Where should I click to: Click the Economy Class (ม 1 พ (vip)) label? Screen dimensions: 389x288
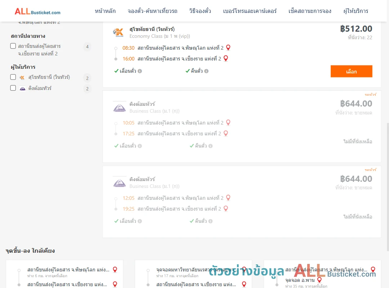click(160, 36)
